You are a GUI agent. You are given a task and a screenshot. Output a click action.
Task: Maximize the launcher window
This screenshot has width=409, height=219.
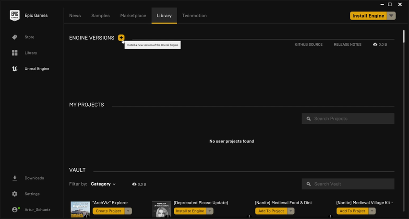[390, 4]
